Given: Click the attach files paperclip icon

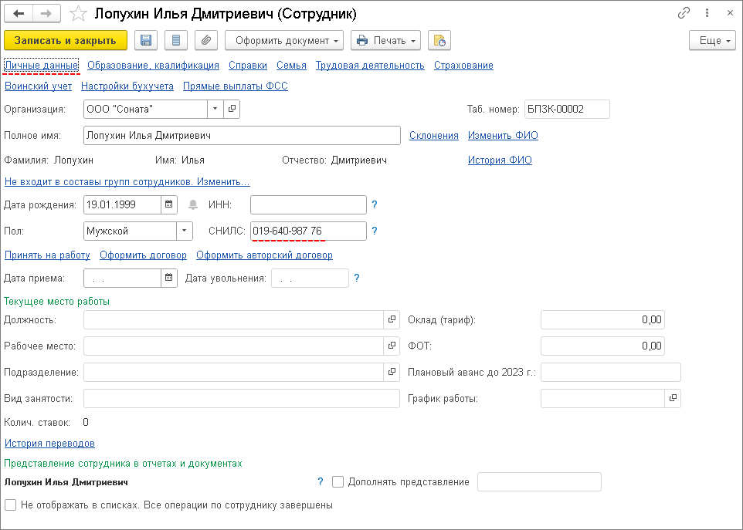Looking at the screenshot, I should tap(205, 41).
